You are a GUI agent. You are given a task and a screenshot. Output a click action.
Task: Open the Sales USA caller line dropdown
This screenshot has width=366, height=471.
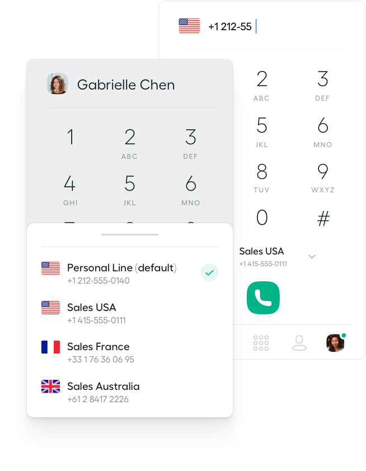click(x=278, y=257)
